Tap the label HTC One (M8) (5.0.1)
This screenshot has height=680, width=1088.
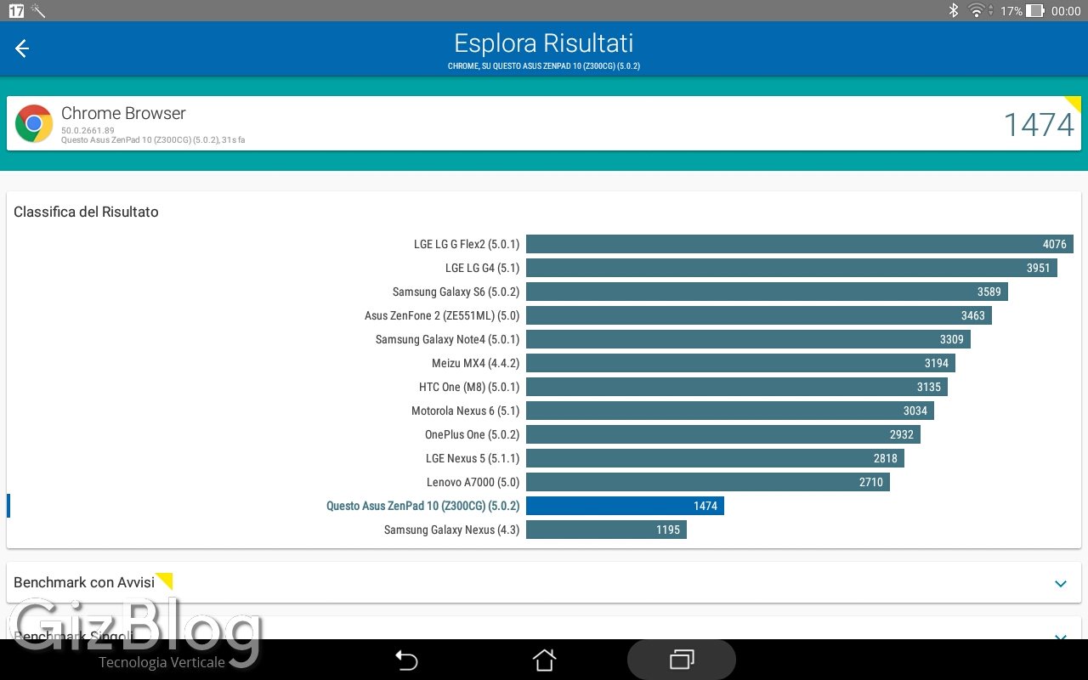pyautogui.click(x=469, y=387)
